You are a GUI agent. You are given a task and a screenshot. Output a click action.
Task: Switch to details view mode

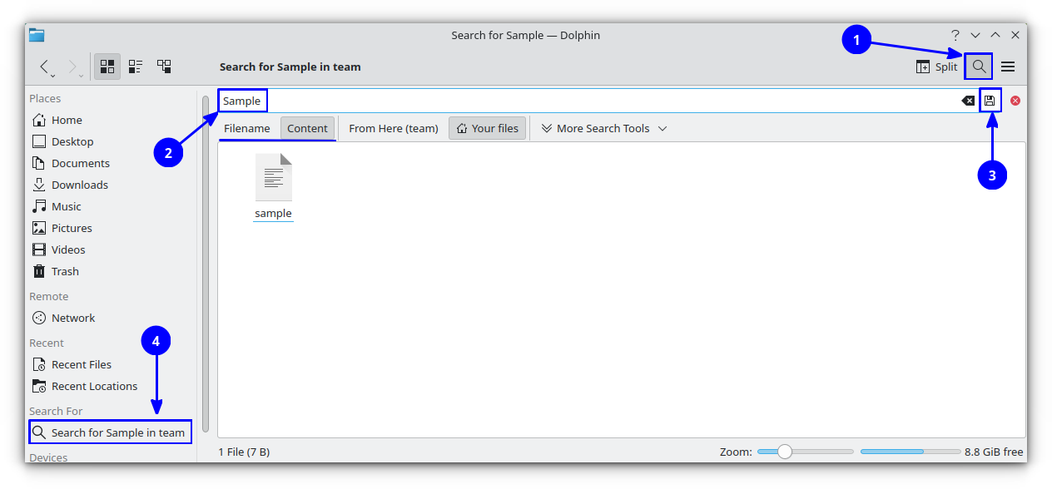(x=135, y=67)
